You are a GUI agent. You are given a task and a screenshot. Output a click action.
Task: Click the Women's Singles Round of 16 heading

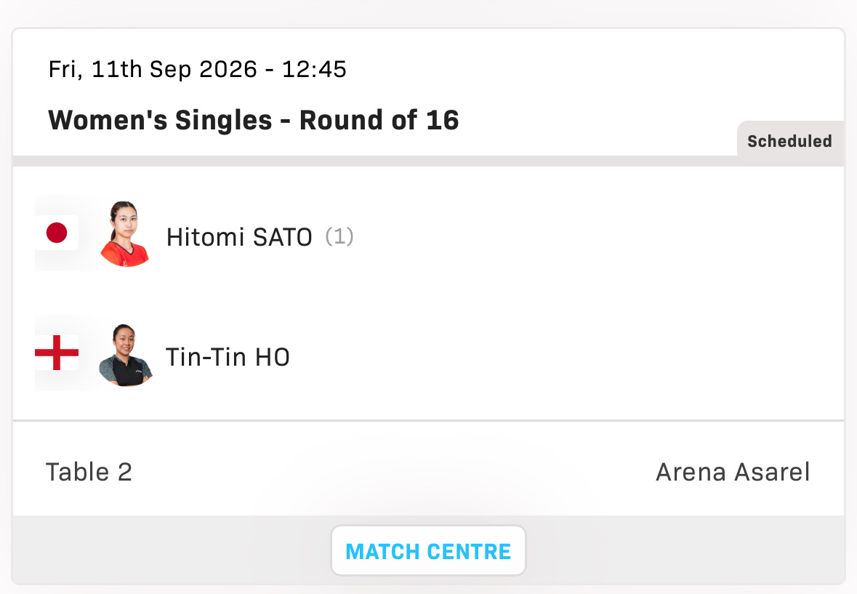click(x=254, y=120)
